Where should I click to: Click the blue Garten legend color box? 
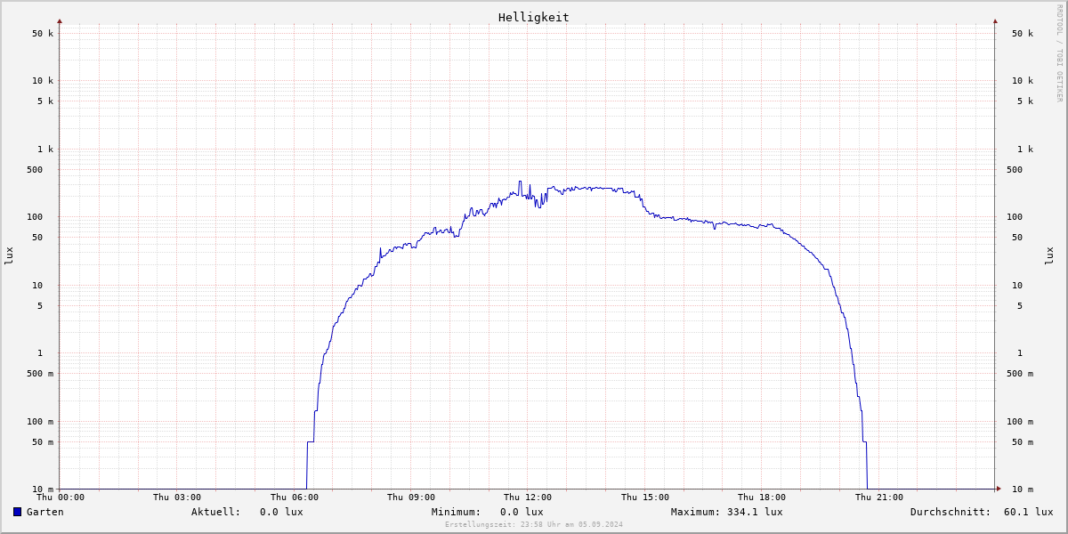[x=17, y=512]
